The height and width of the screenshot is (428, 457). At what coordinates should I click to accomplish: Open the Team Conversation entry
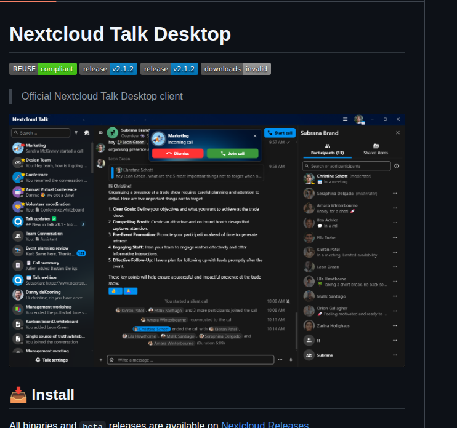51,236
